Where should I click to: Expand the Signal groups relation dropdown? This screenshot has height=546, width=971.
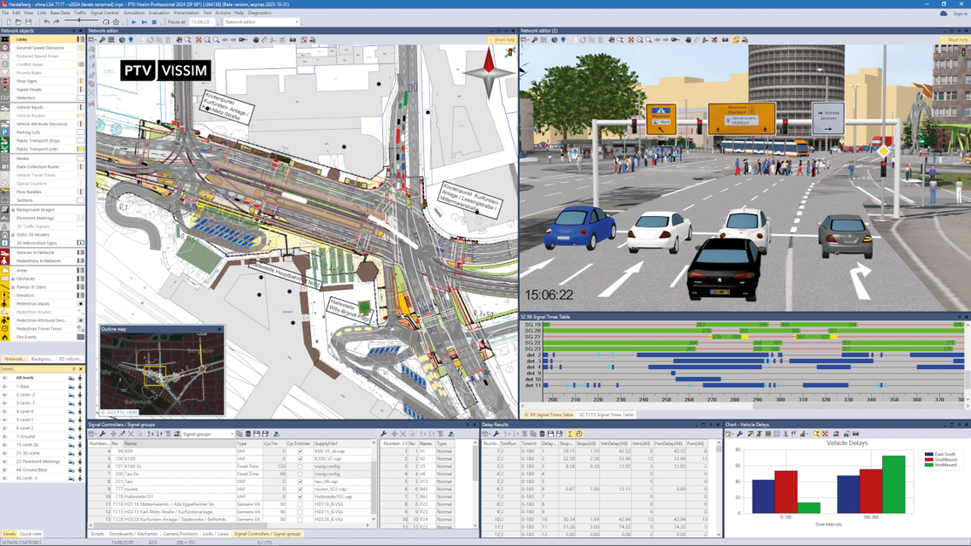(x=232, y=434)
